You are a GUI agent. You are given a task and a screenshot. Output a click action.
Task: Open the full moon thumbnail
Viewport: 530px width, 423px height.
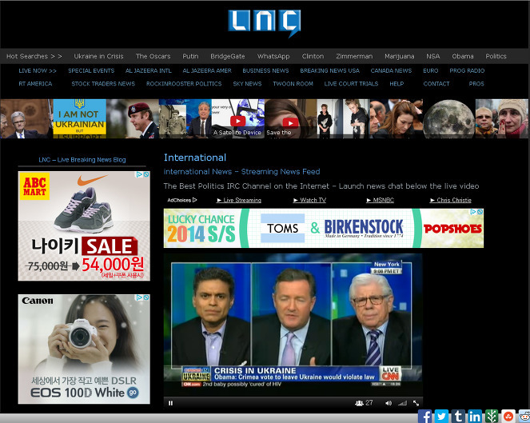(x=449, y=118)
